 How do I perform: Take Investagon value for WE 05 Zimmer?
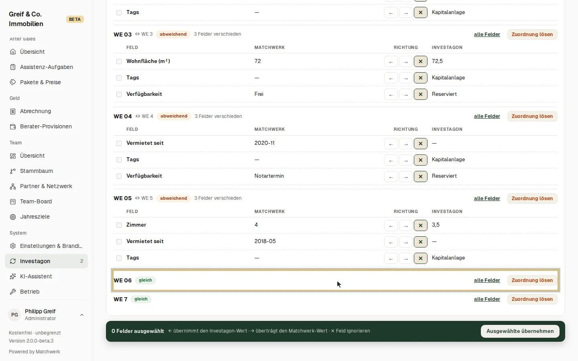coord(391,225)
